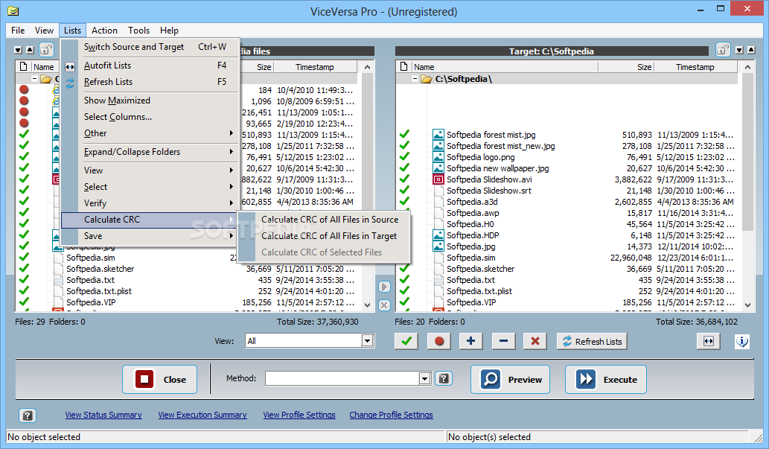Click the Preview button
The height and width of the screenshot is (449, 769).
[510, 379]
